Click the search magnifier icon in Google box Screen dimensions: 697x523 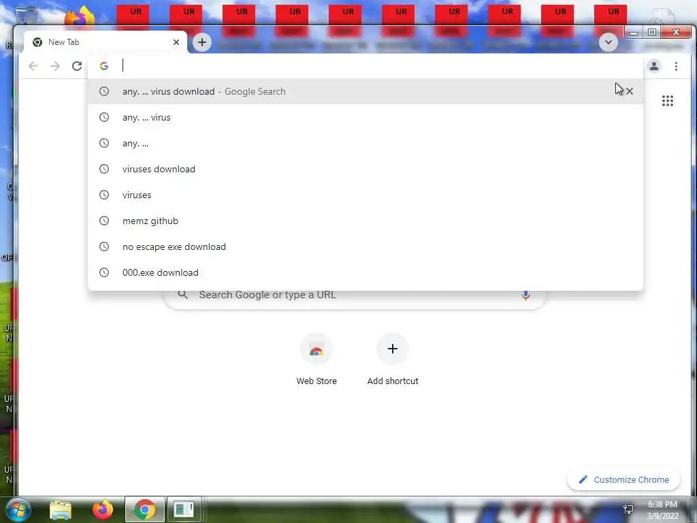[182, 295]
